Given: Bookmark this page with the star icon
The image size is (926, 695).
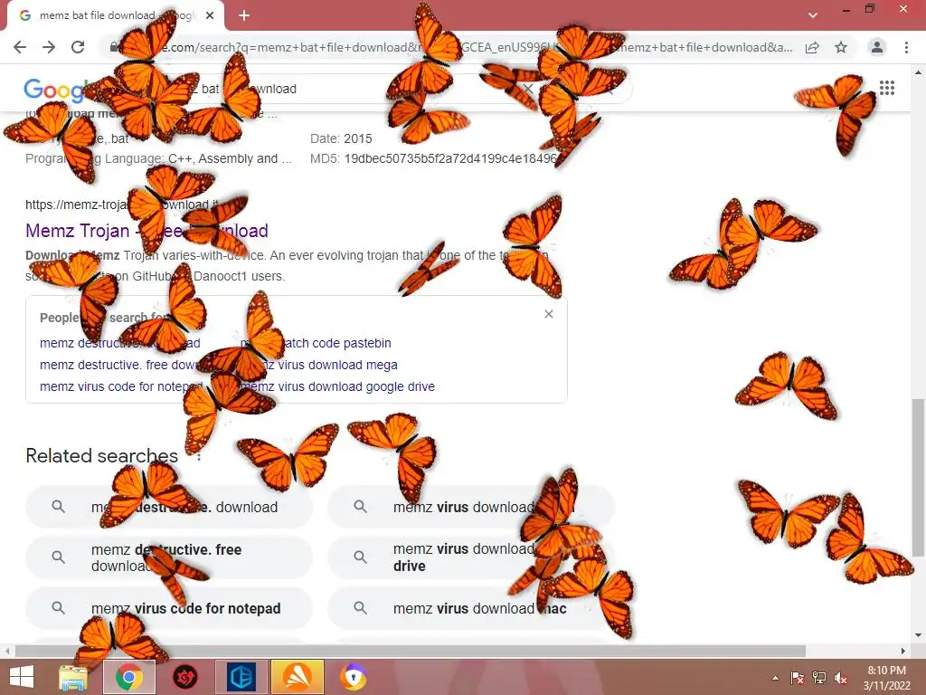Looking at the screenshot, I should click(841, 47).
